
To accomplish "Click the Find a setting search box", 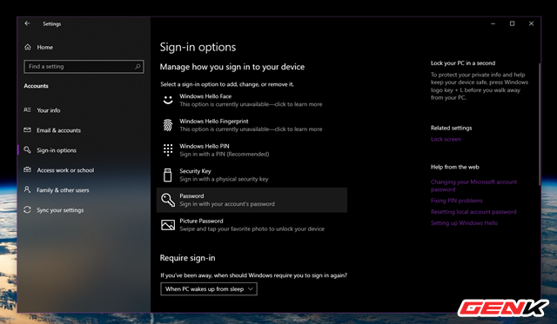I will (x=84, y=66).
